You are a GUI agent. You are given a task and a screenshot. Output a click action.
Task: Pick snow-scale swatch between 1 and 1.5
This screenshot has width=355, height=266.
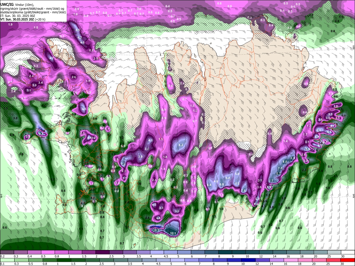coord(75,252)
